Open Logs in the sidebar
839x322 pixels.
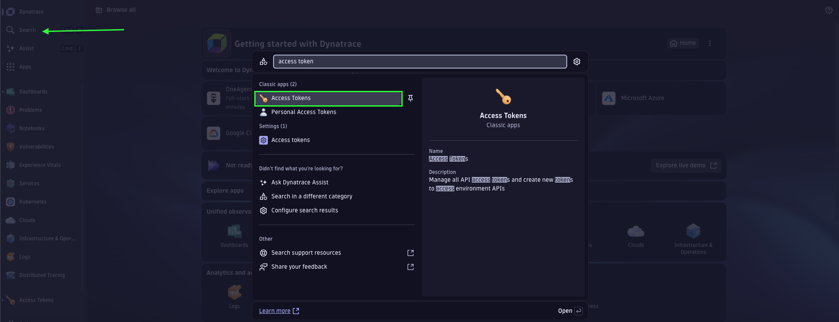(25, 257)
